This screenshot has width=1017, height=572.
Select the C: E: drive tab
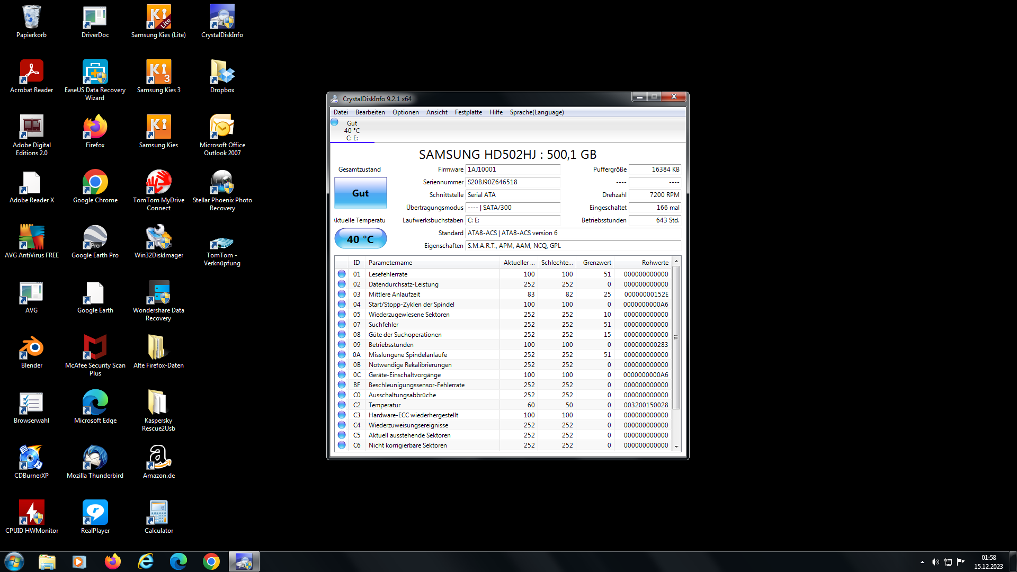[x=352, y=131]
